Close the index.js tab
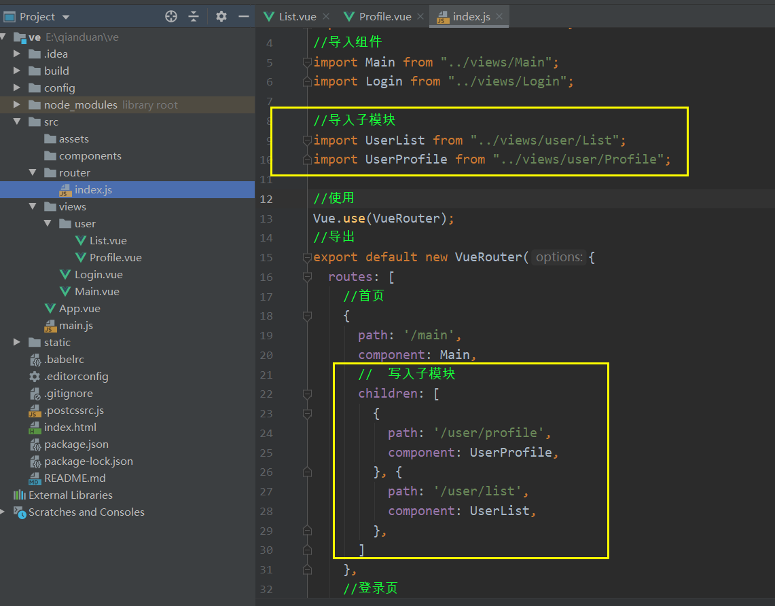775x606 pixels. (x=499, y=16)
